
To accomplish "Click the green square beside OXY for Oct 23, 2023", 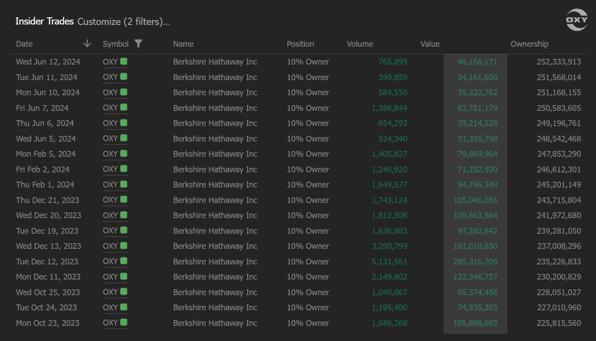I will [123, 322].
